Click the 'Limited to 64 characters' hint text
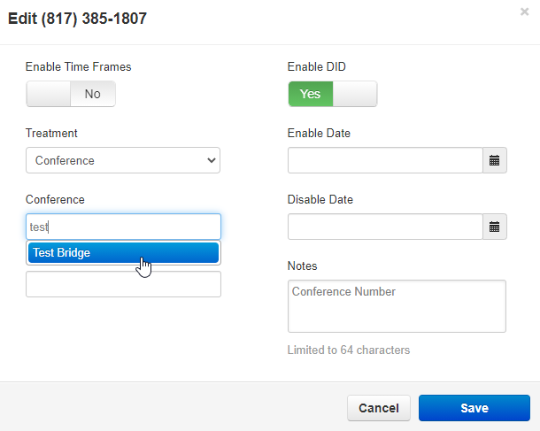540x431 pixels. click(x=349, y=350)
